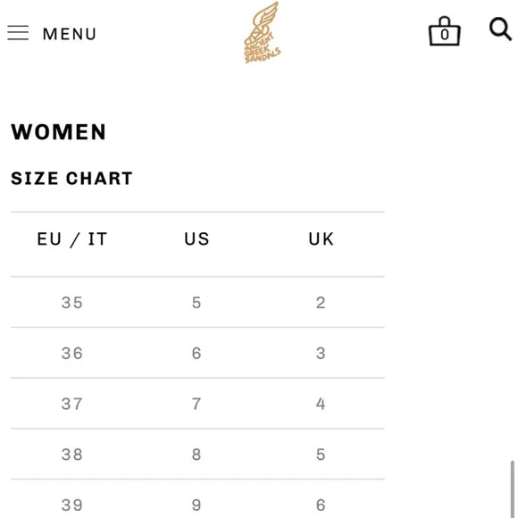The image size is (518, 518).
Task: Click UK size 2 cell
Action: click(321, 302)
